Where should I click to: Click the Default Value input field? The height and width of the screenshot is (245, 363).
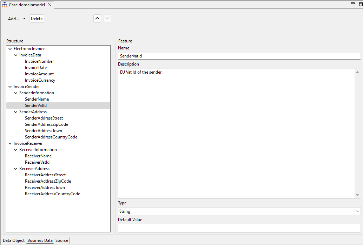click(x=239, y=228)
